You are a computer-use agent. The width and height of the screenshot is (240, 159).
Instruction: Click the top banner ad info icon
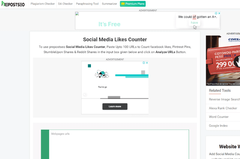click(x=216, y=13)
